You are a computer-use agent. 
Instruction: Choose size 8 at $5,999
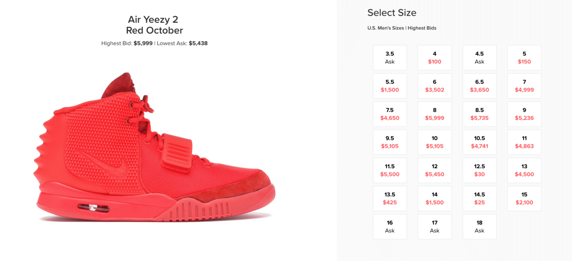pyautogui.click(x=435, y=114)
